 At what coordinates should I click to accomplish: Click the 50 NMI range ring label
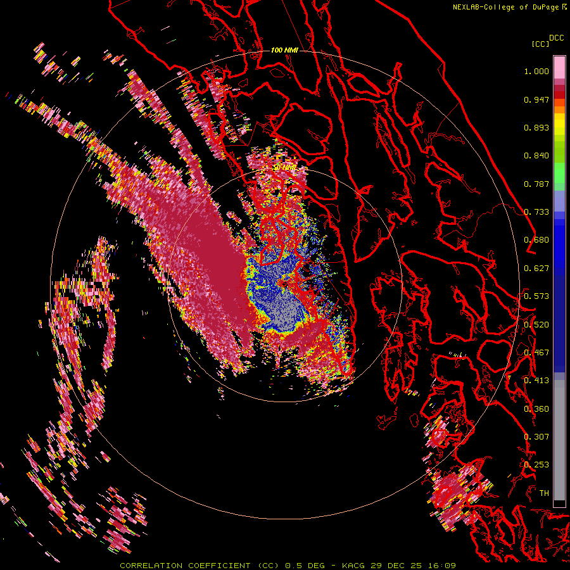tap(284, 168)
